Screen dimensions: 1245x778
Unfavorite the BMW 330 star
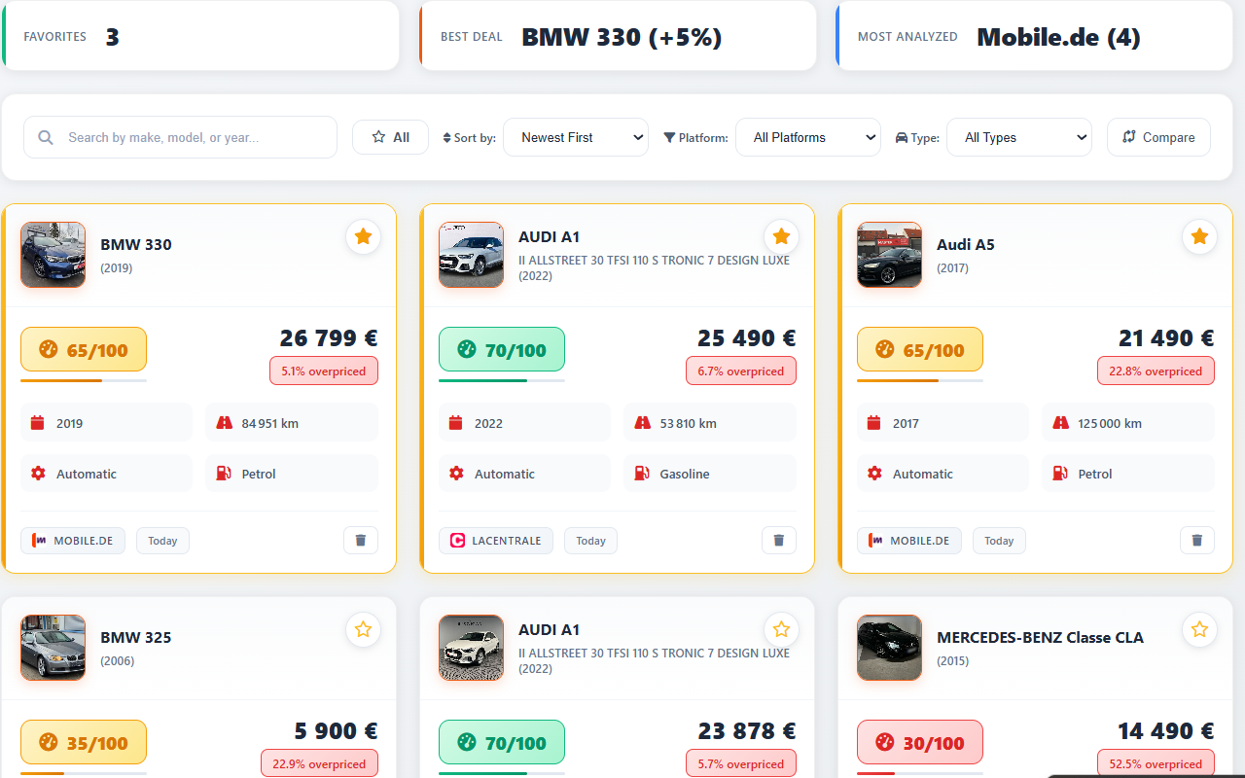click(363, 236)
